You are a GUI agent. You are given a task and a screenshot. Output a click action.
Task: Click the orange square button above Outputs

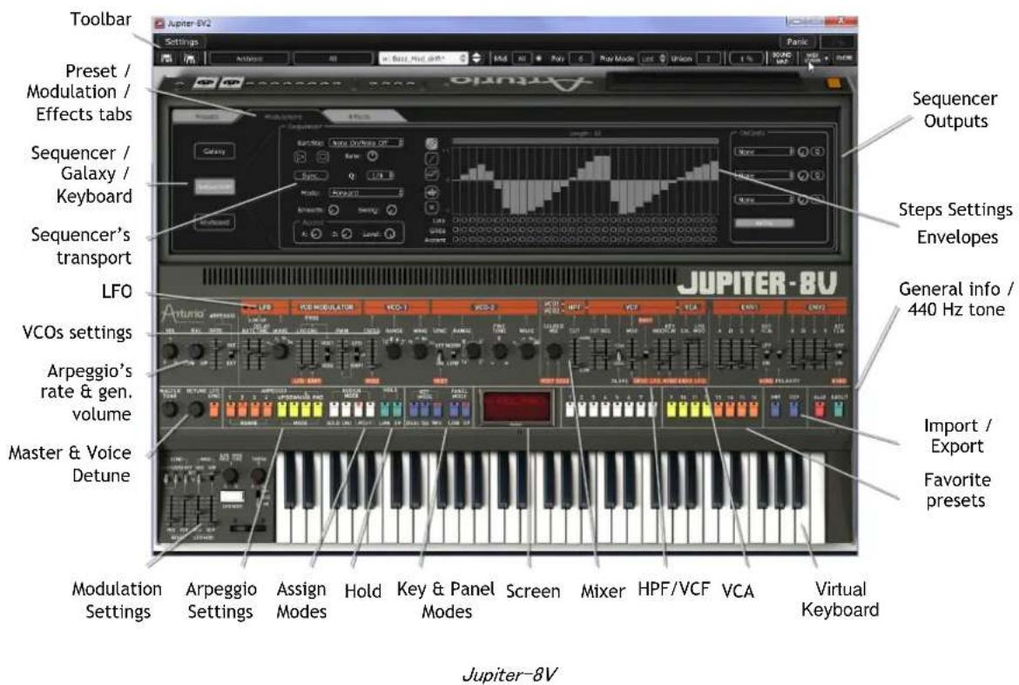(x=833, y=83)
